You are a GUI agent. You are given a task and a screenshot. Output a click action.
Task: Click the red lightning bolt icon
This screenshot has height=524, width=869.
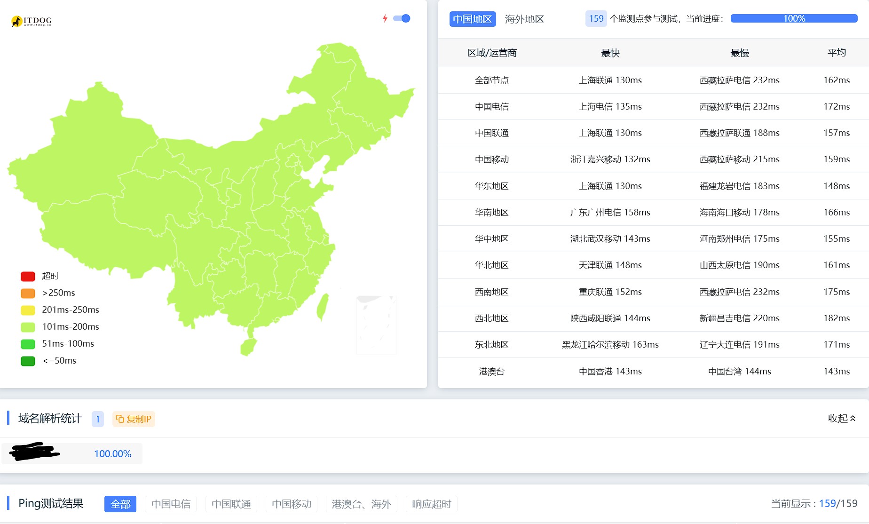pyautogui.click(x=385, y=18)
